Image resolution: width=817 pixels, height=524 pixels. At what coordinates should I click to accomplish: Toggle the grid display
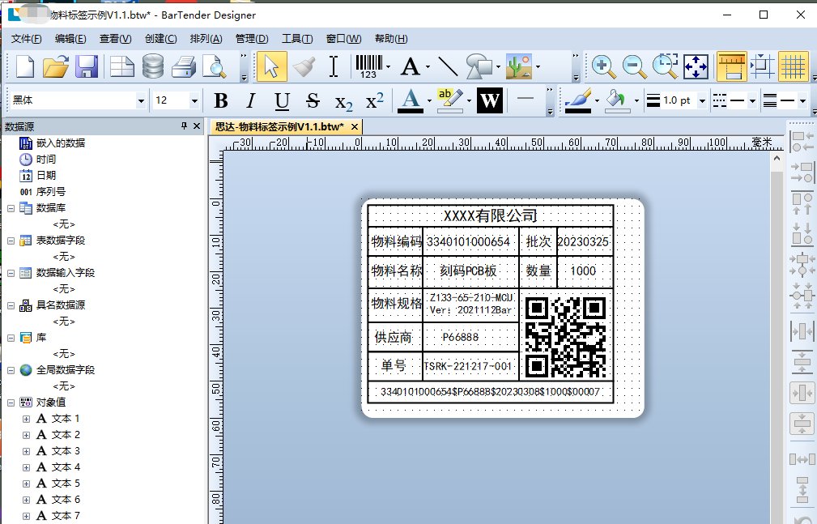pos(794,66)
